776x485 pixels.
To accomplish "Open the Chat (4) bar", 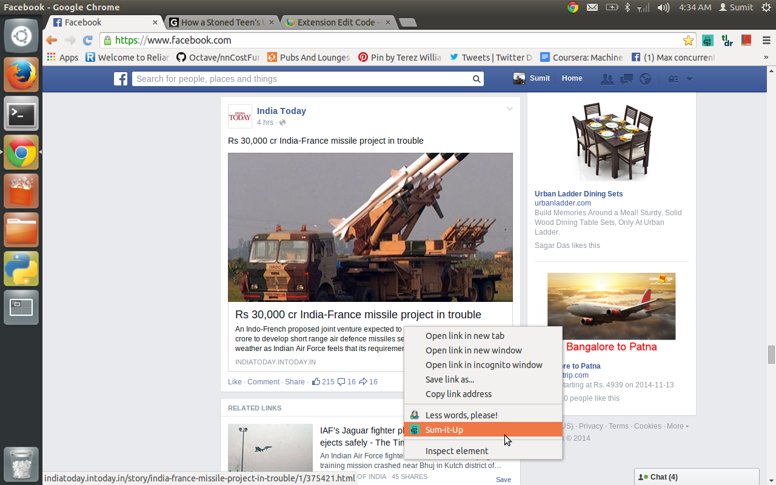I will (697, 477).
